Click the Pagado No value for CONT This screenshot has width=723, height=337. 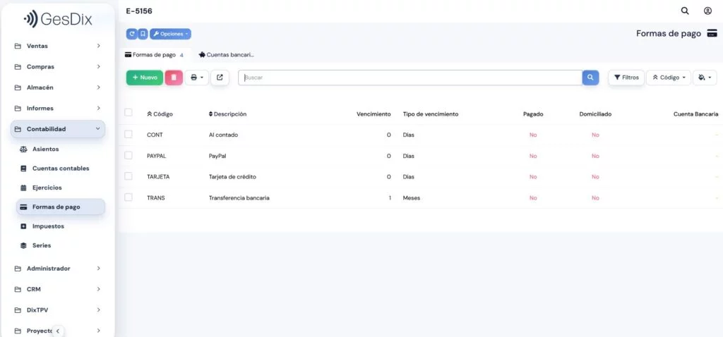point(533,135)
